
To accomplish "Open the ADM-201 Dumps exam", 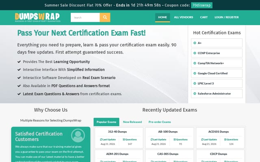I will pyautogui.click(x=117, y=154).
